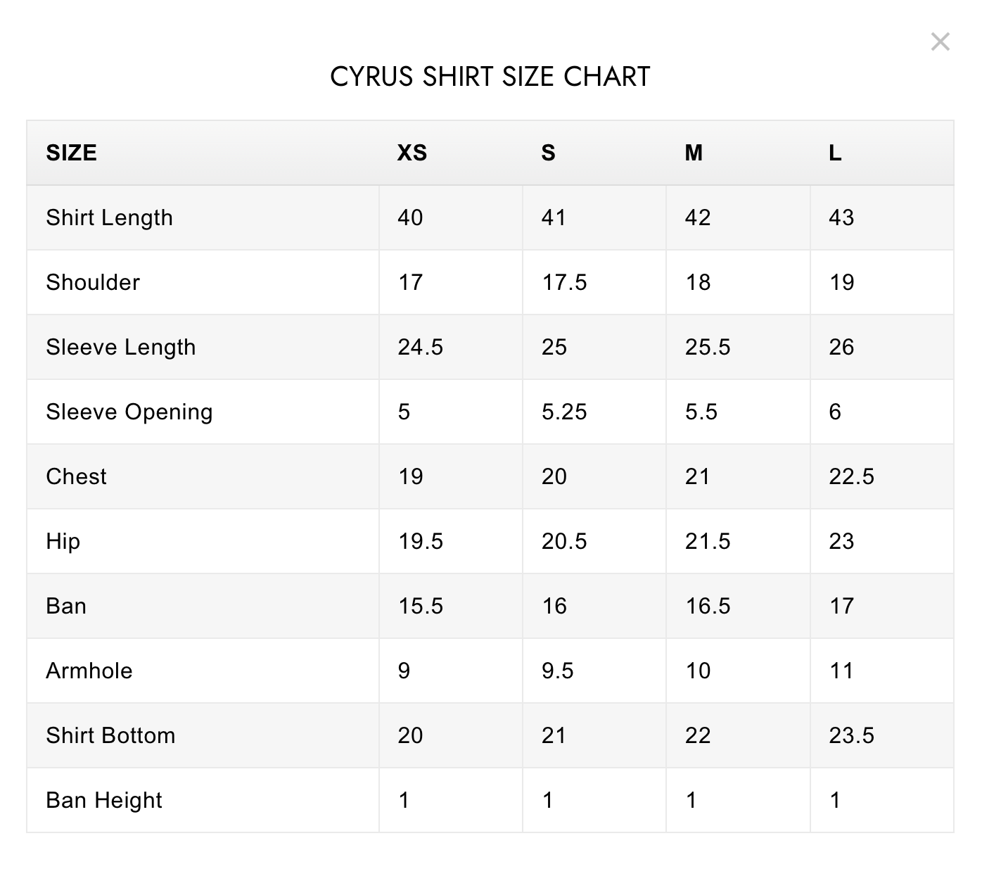Select the Shirt Length row label
982x869 pixels.
click(109, 217)
